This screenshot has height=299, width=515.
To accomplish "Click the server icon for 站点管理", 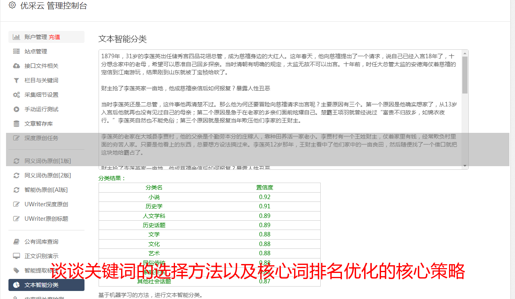I will pyautogui.click(x=16, y=51).
